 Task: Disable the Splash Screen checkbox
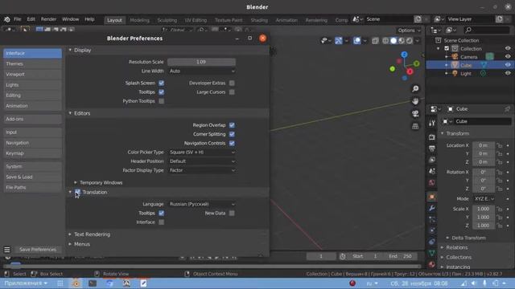pos(161,83)
